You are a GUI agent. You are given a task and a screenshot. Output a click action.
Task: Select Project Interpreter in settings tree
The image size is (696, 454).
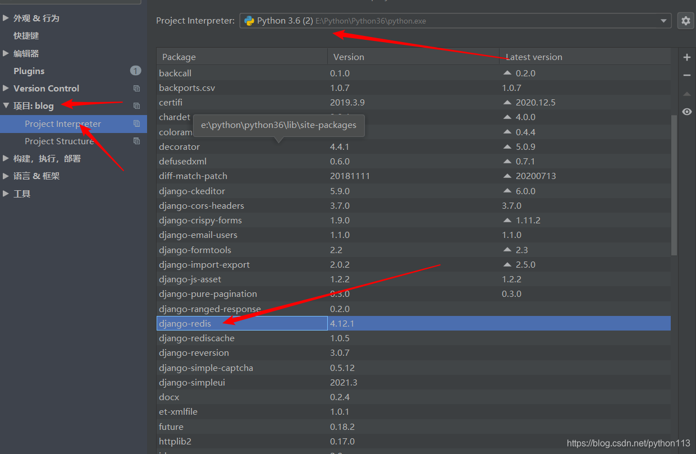[74, 123]
